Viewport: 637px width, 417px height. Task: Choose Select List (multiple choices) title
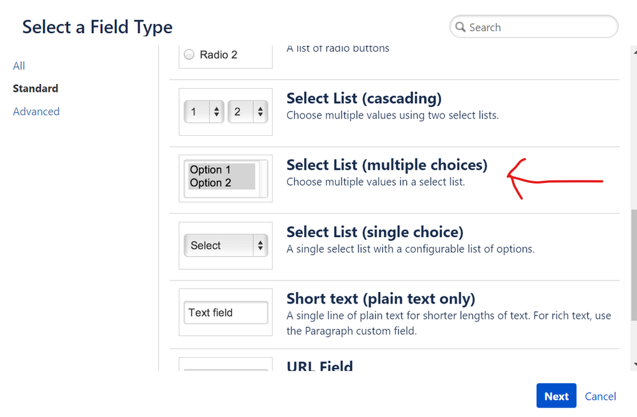[386, 165]
